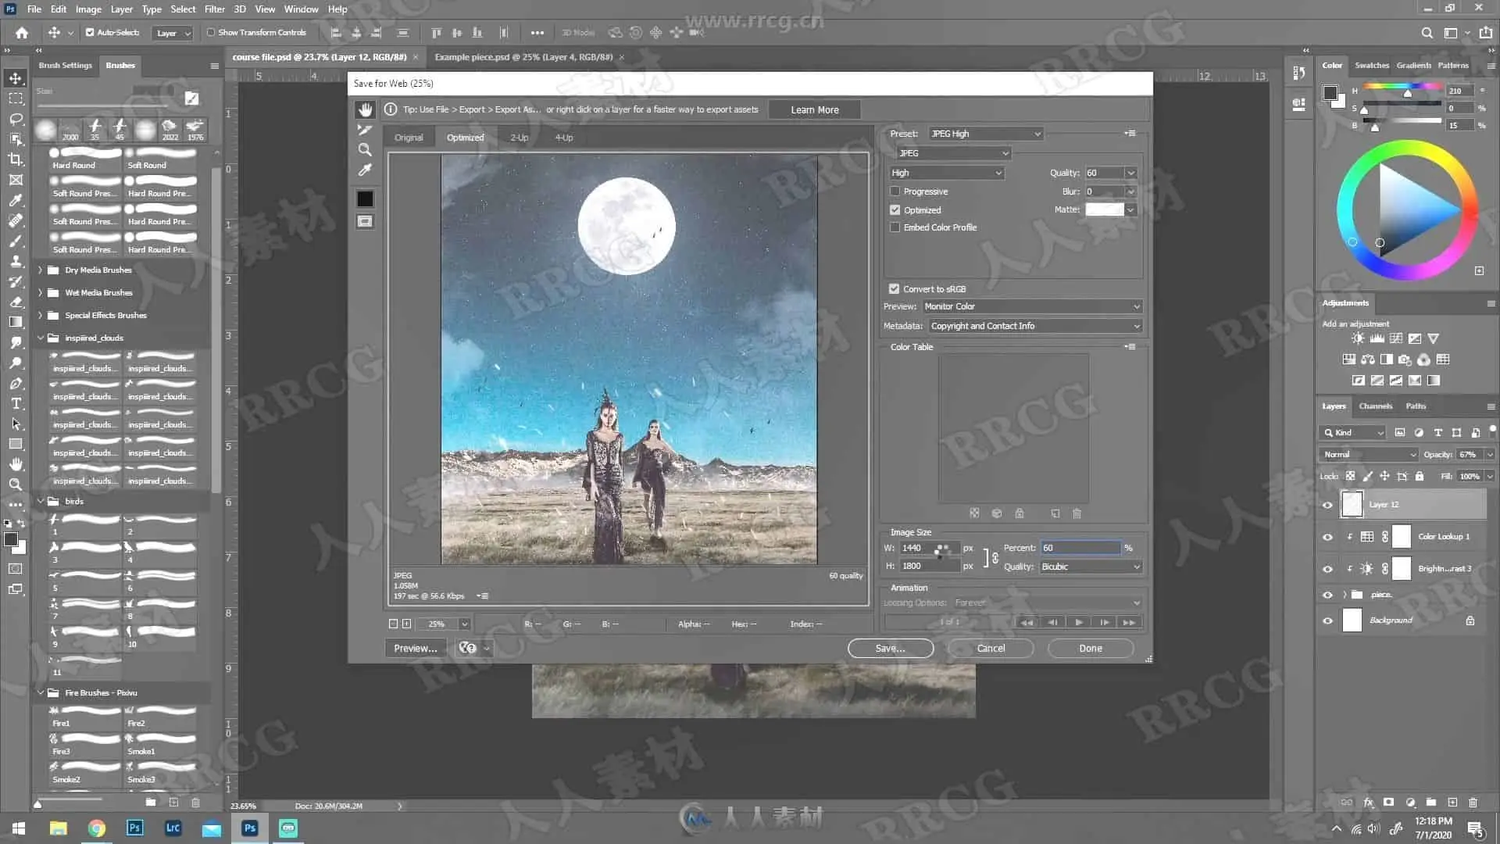
Task: Open the Filter menu
Action: click(214, 9)
